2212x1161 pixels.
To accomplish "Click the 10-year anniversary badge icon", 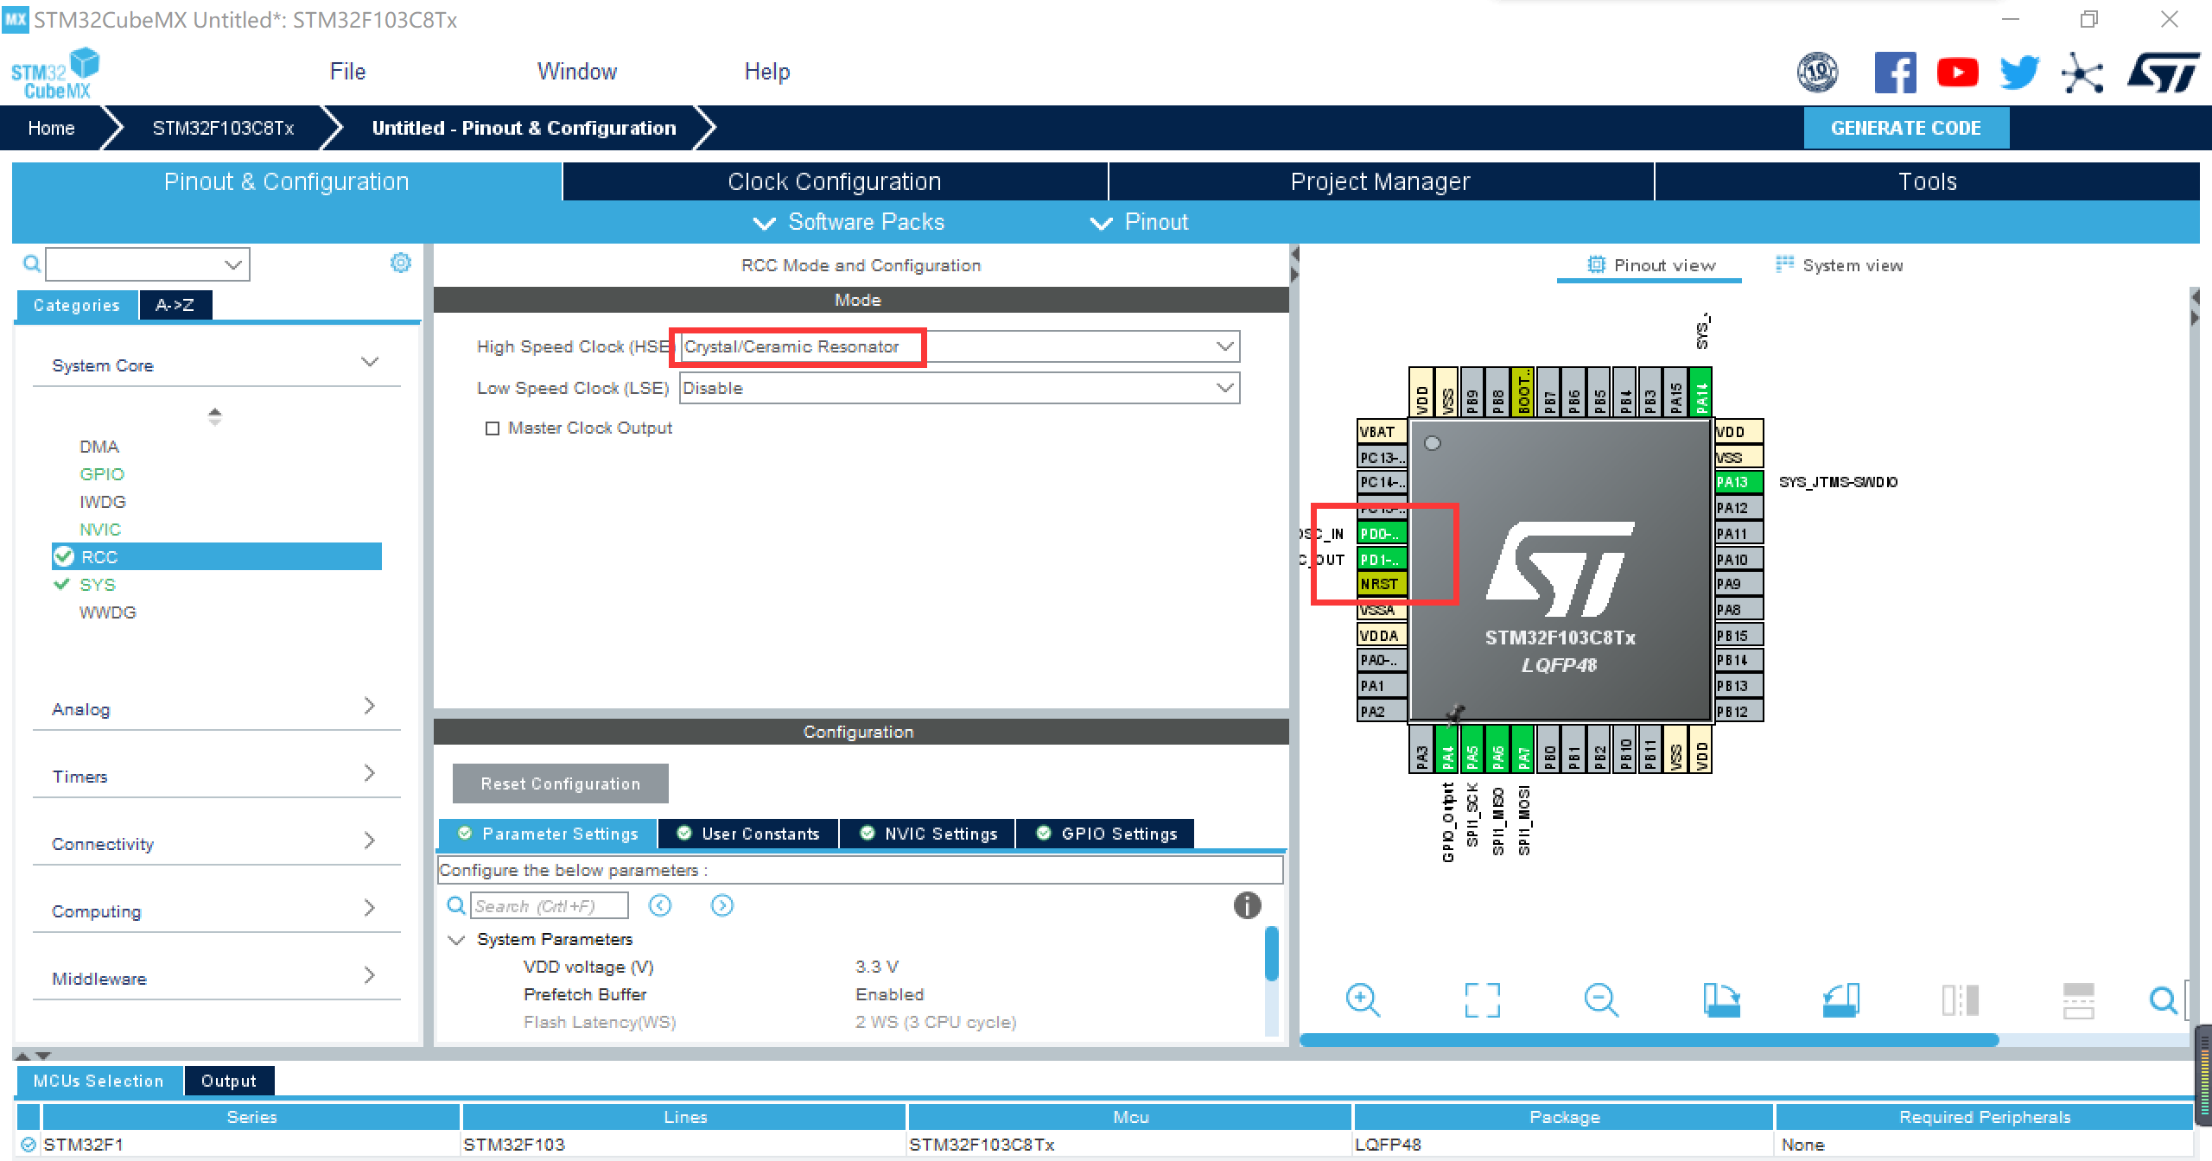I will coord(1817,73).
